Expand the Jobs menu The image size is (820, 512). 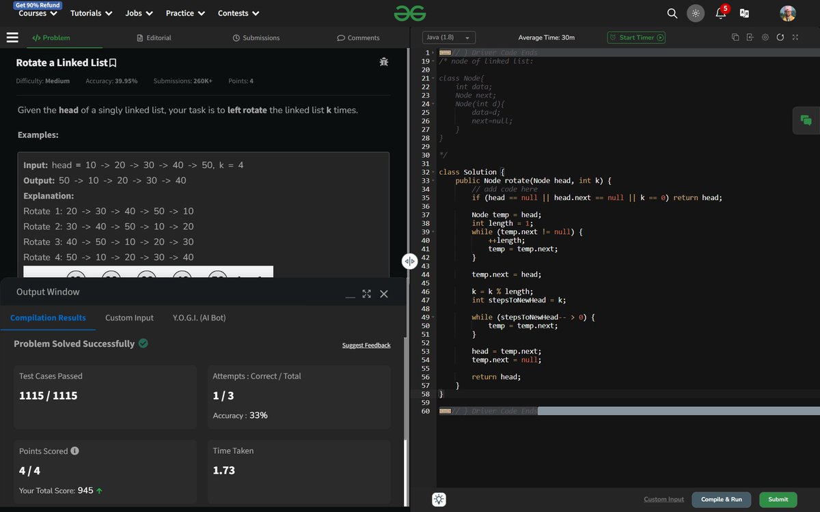pyautogui.click(x=139, y=13)
